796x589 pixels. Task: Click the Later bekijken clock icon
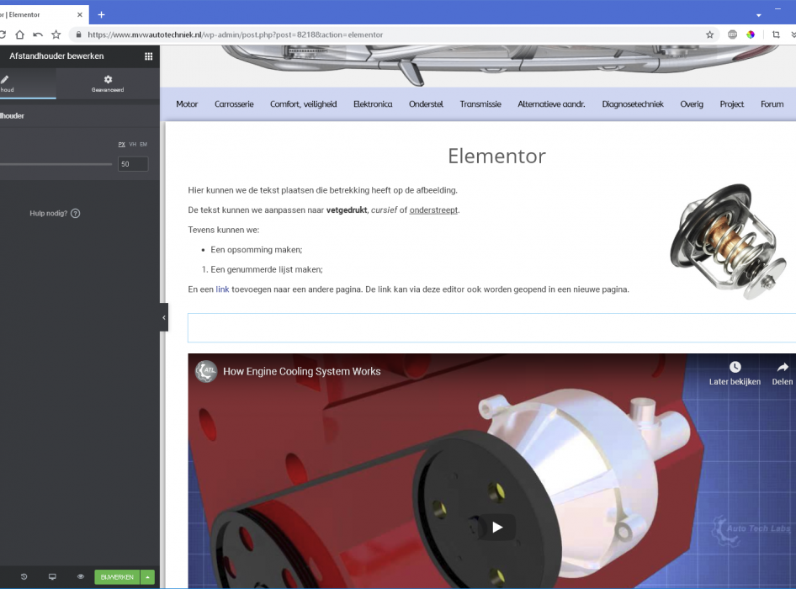point(735,367)
